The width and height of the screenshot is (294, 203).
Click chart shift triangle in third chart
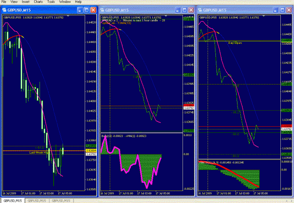pyautogui.click(x=264, y=16)
